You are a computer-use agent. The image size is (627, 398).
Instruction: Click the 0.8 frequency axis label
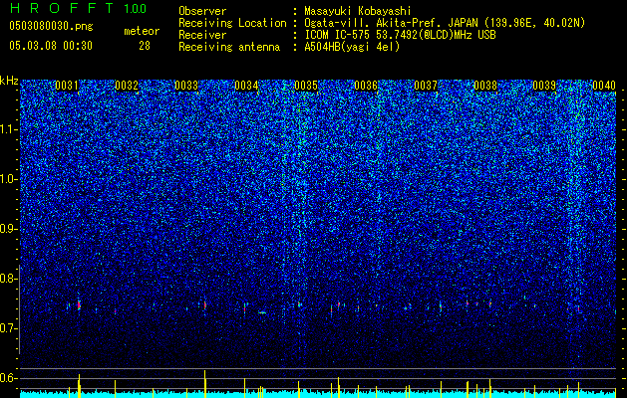point(9,279)
